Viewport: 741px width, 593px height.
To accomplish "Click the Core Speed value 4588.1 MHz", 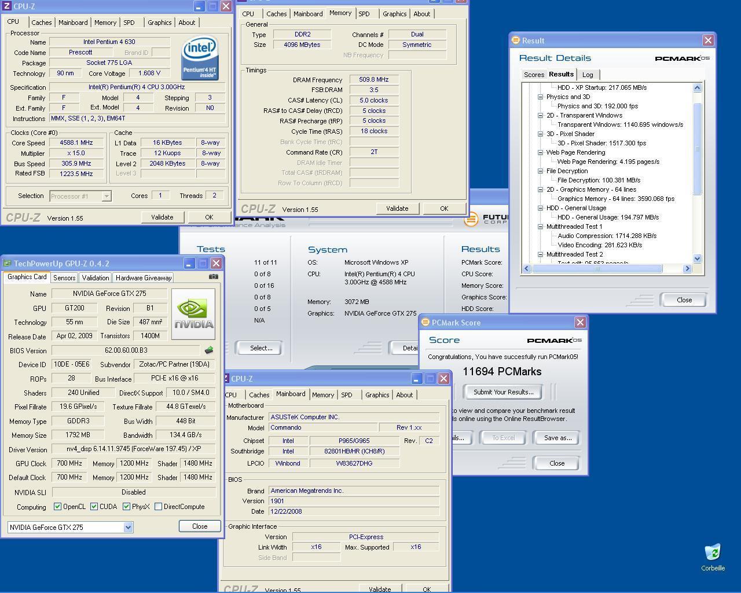I will pos(76,143).
